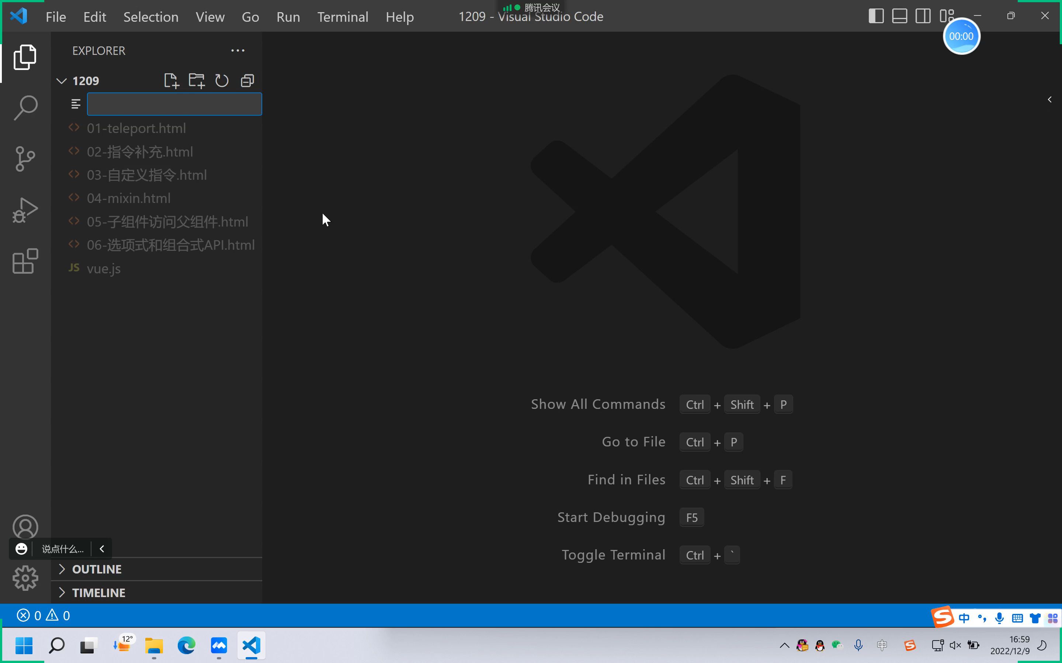Image resolution: width=1062 pixels, height=663 pixels.
Task: Click the Sogou toolbar microphone icon
Action: pyautogui.click(x=999, y=618)
